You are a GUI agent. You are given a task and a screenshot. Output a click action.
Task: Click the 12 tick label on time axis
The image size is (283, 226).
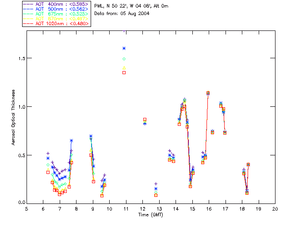tap(143, 209)
